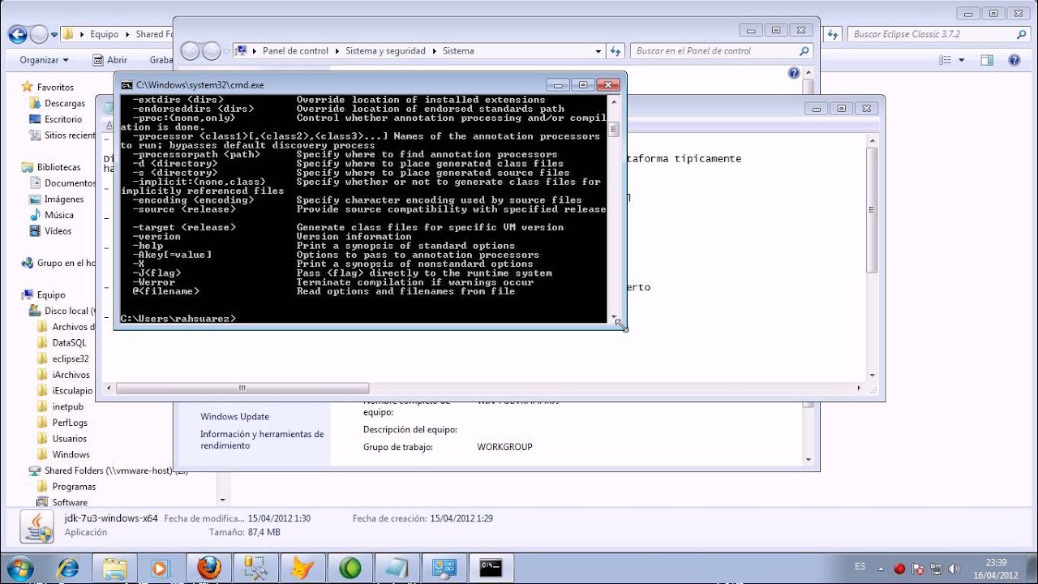Select Bibliotecas in navigation pane
This screenshot has width=1038, height=584.
(58, 167)
